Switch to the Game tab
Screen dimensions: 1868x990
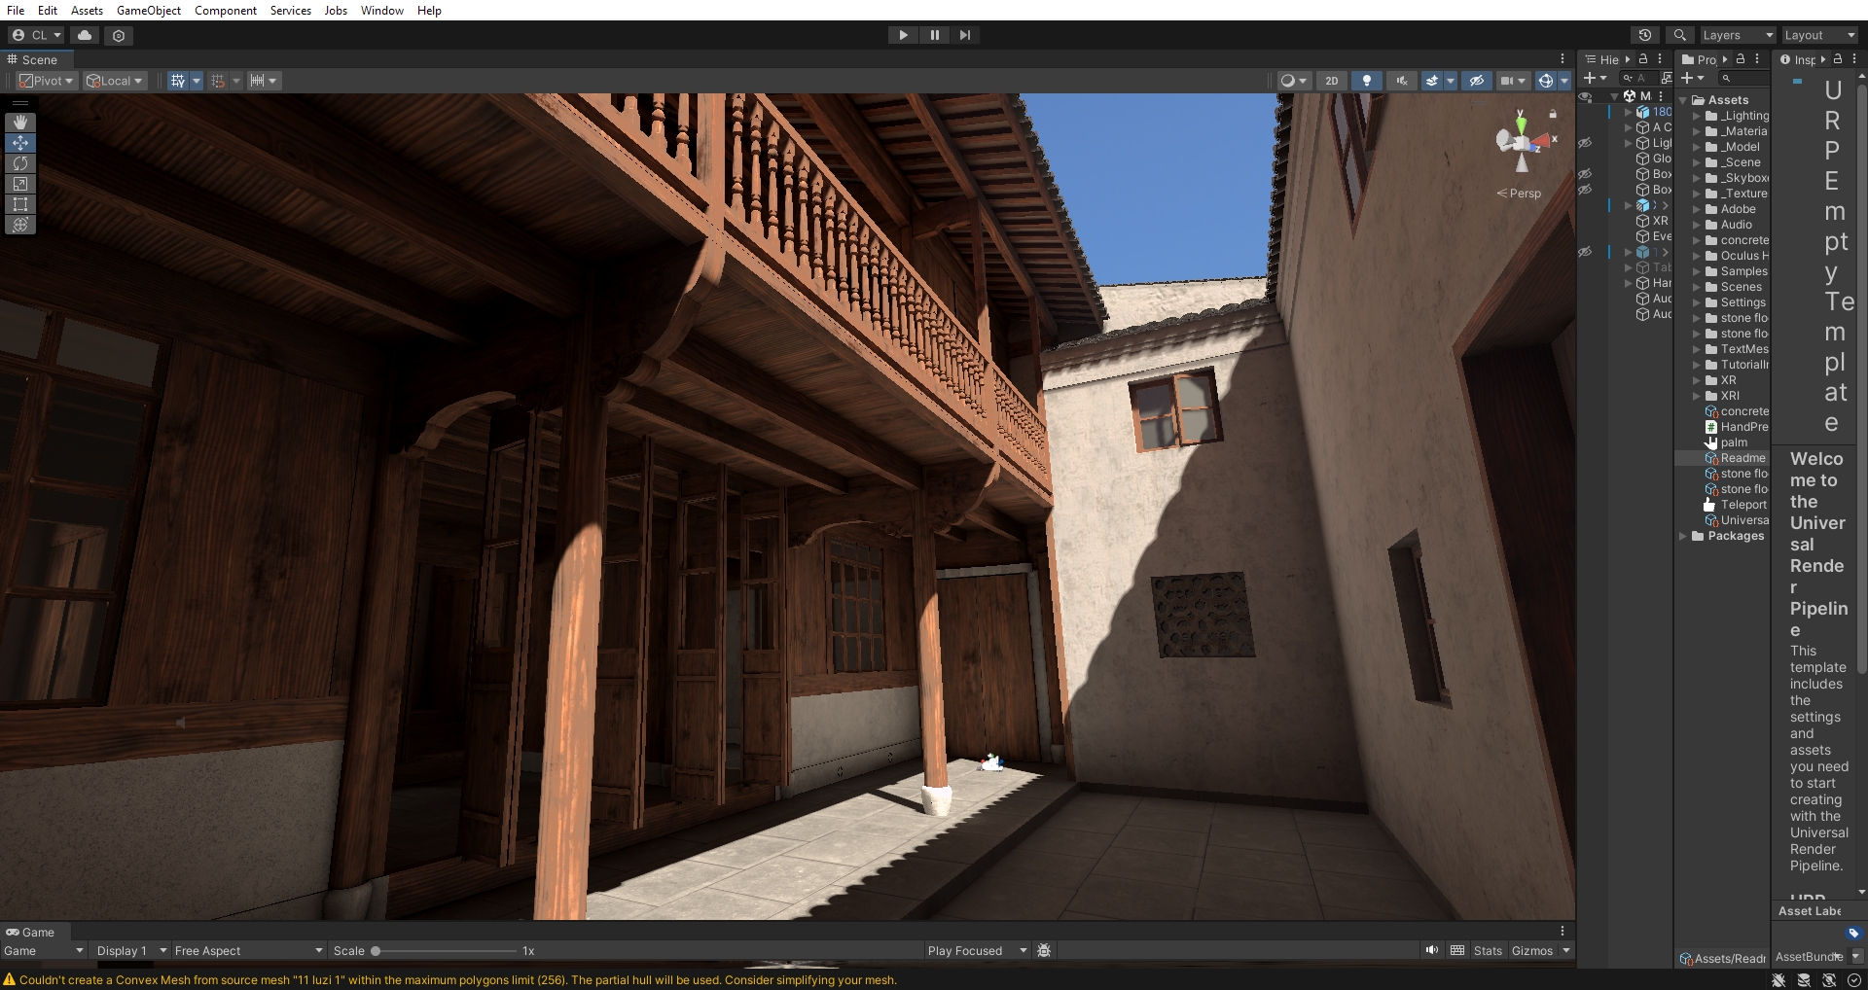[31, 932]
